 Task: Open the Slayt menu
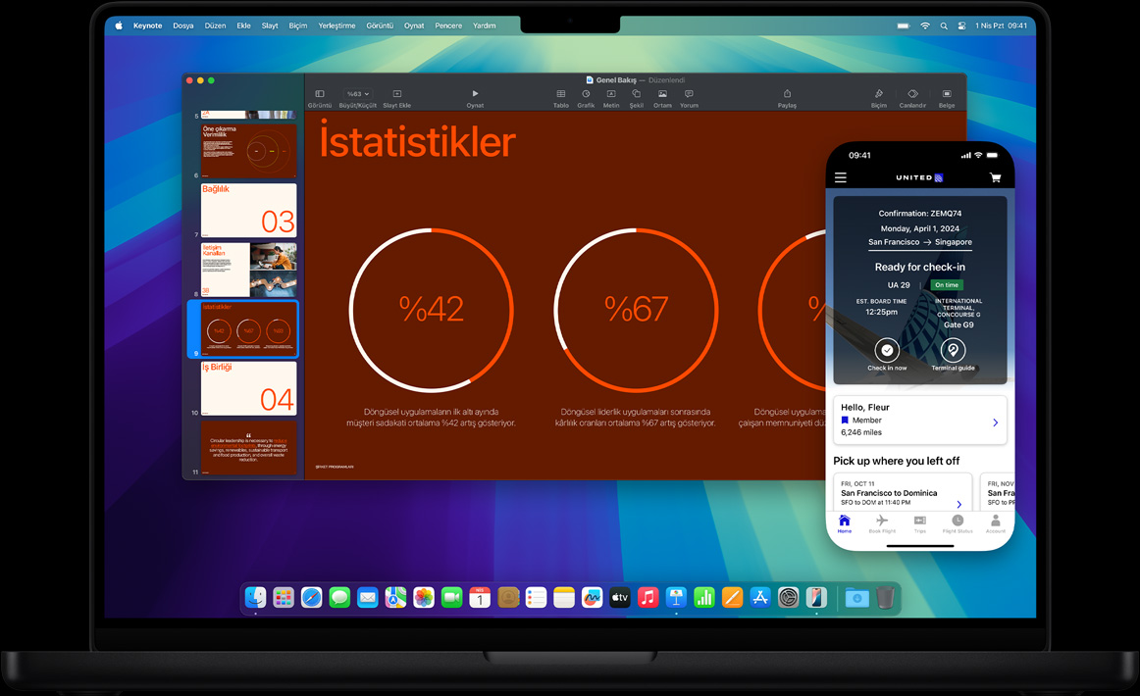(x=270, y=25)
